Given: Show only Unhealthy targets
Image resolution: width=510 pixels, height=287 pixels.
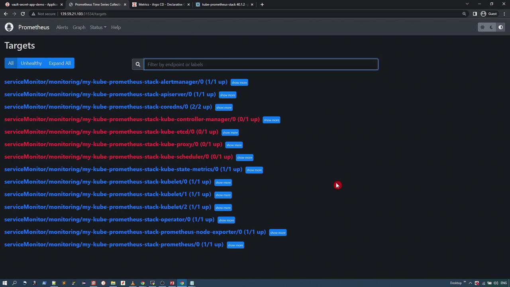Looking at the screenshot, I should click(31, 63).
